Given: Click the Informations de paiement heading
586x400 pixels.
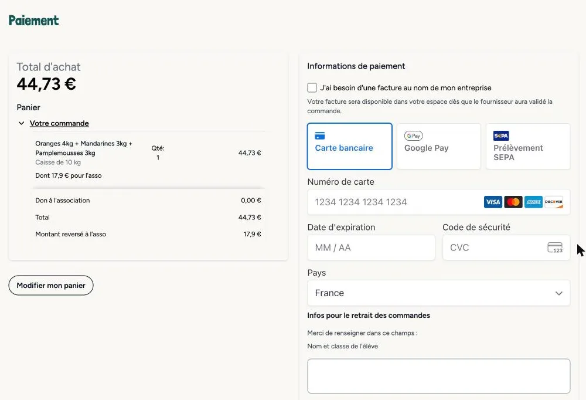Looking at the screenshot, I should (356, 66).
